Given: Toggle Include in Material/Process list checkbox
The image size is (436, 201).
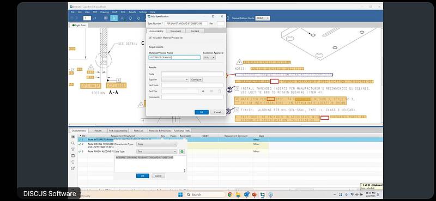Looking at the screenshot, I should pyautogui.click(x=150, y=38).
